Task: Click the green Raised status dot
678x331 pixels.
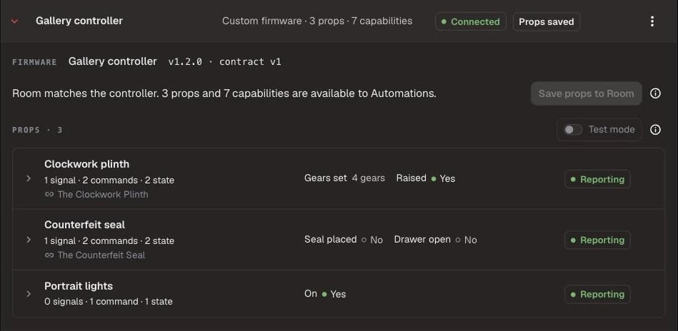Action: point(433,178)
